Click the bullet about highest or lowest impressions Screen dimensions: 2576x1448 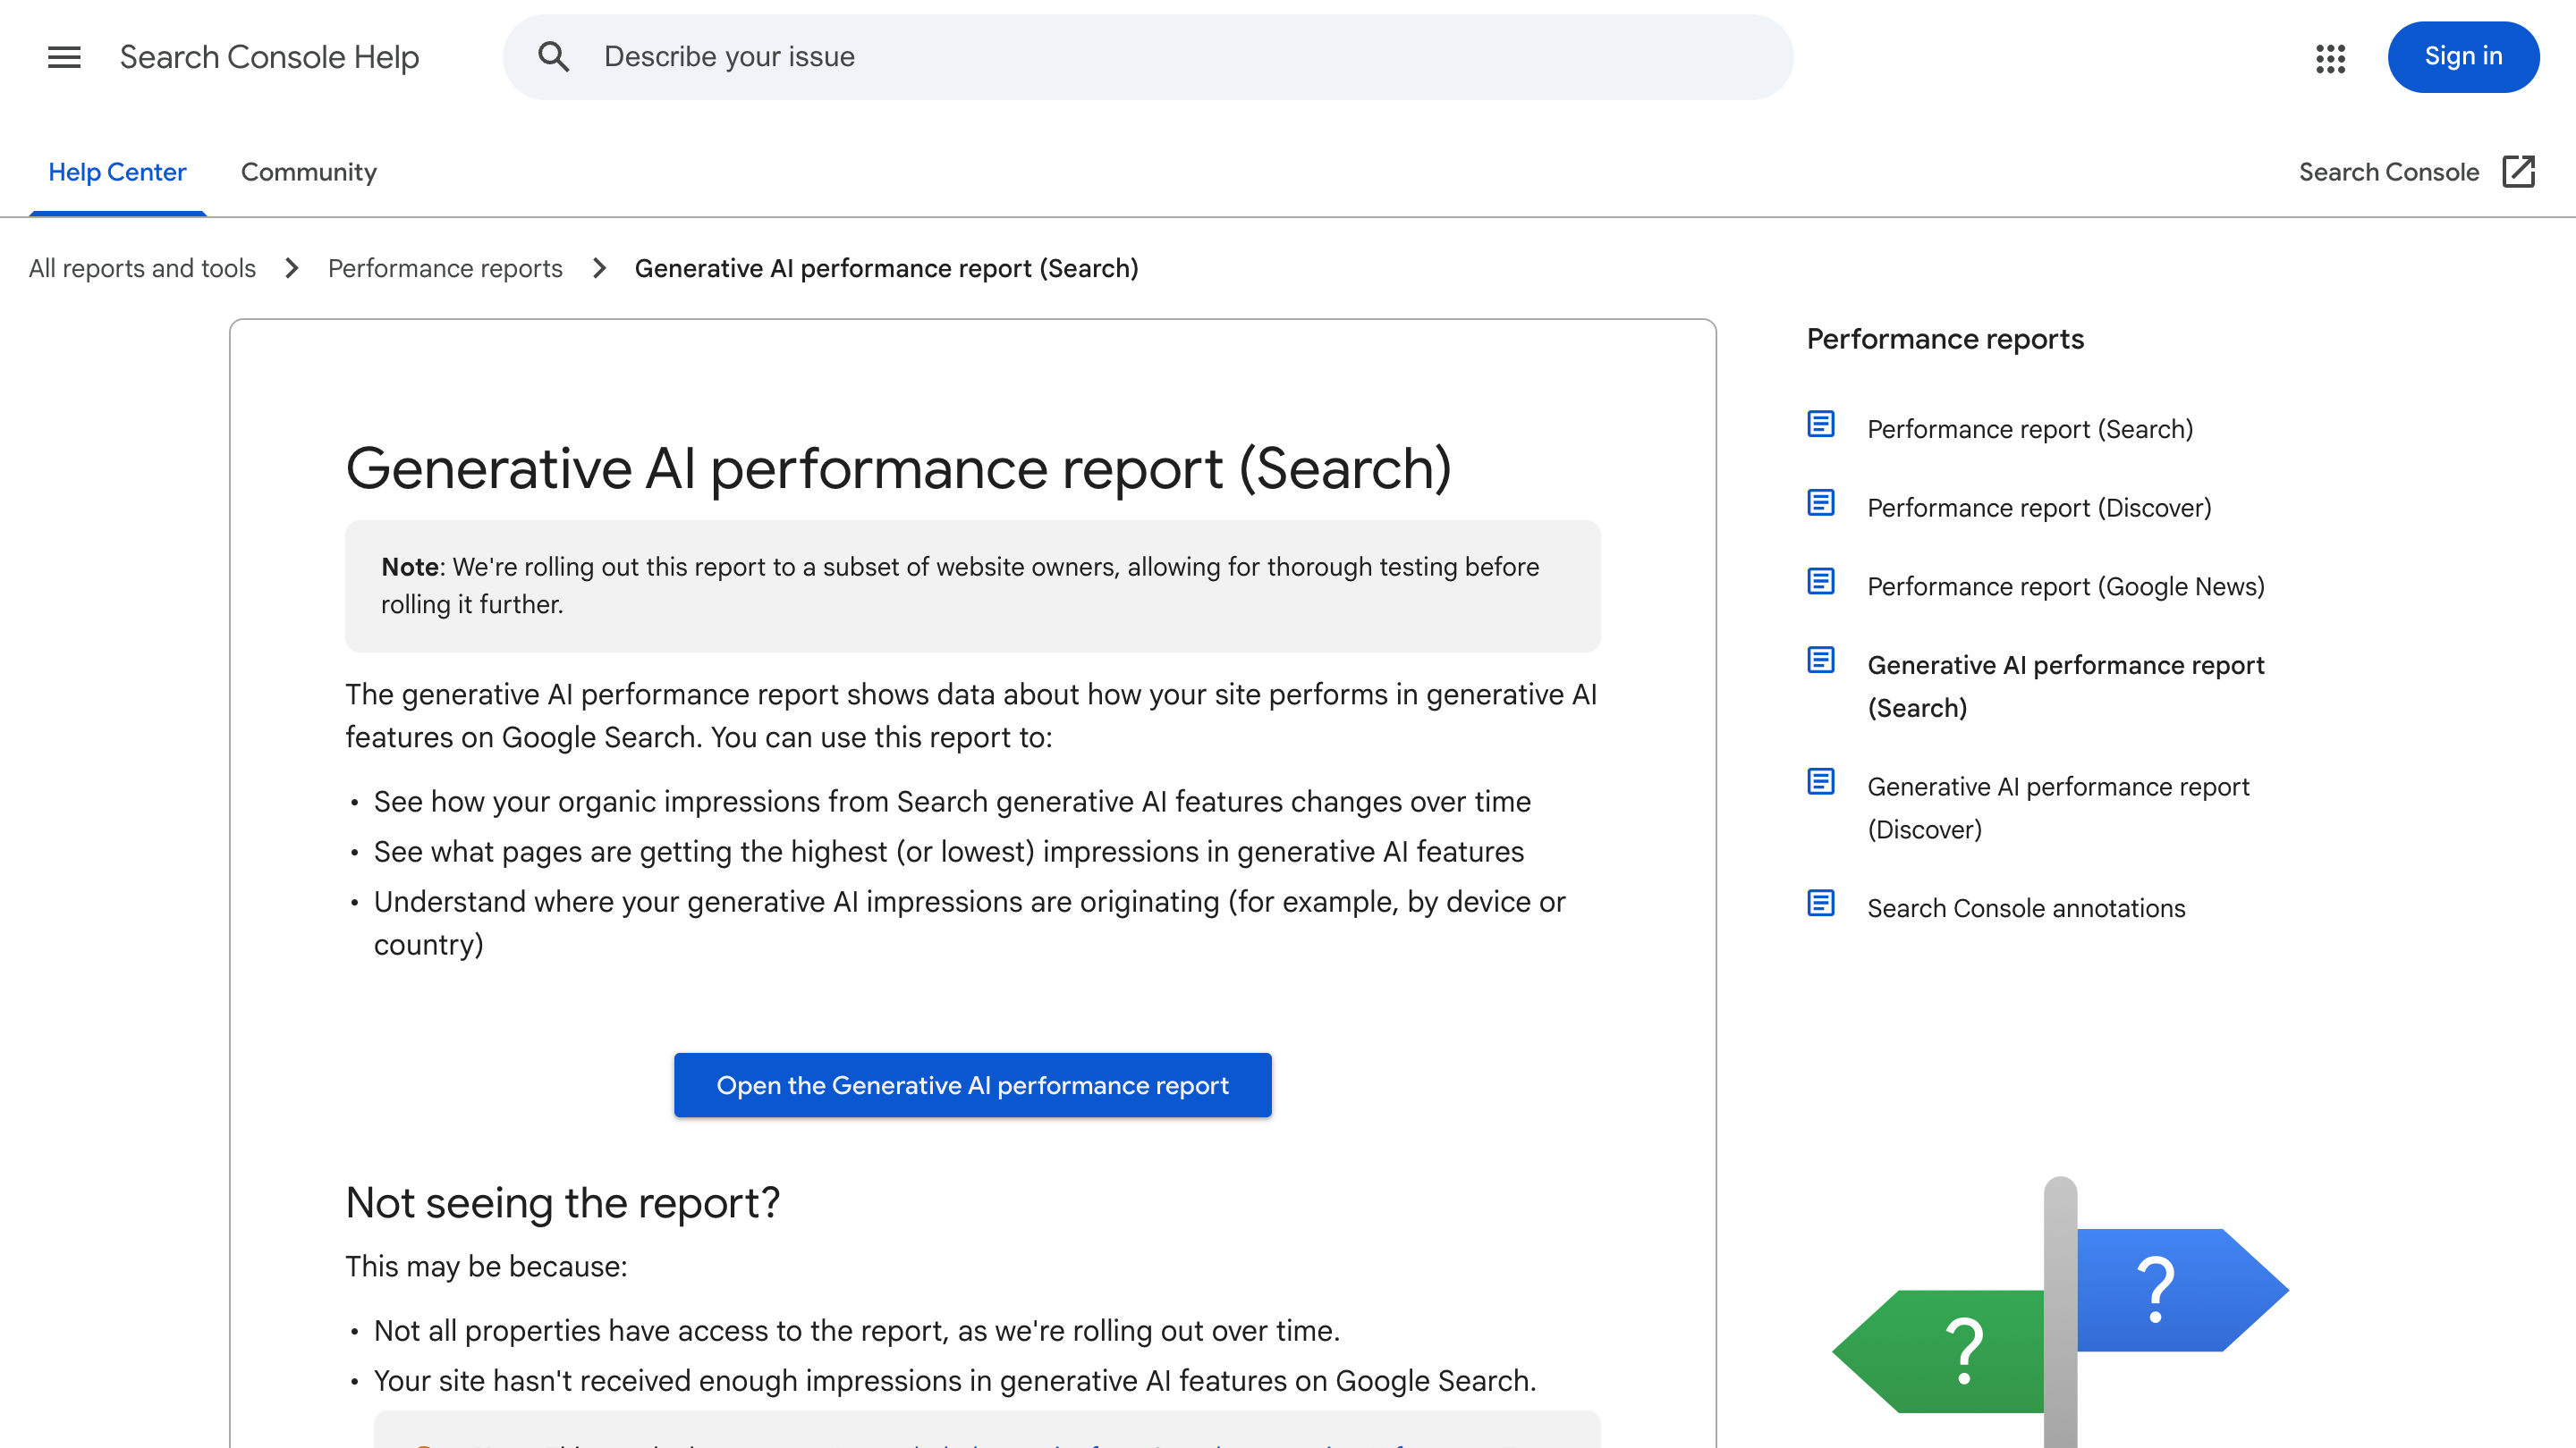(x=948, y=853)
